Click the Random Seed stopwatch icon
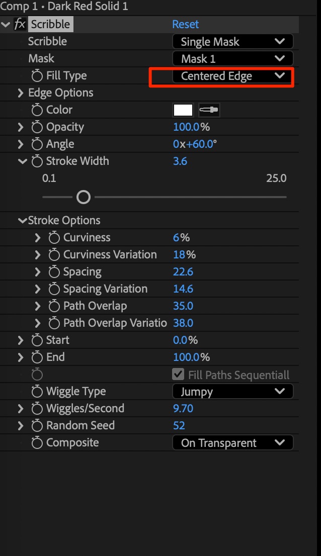 (37, 426)
